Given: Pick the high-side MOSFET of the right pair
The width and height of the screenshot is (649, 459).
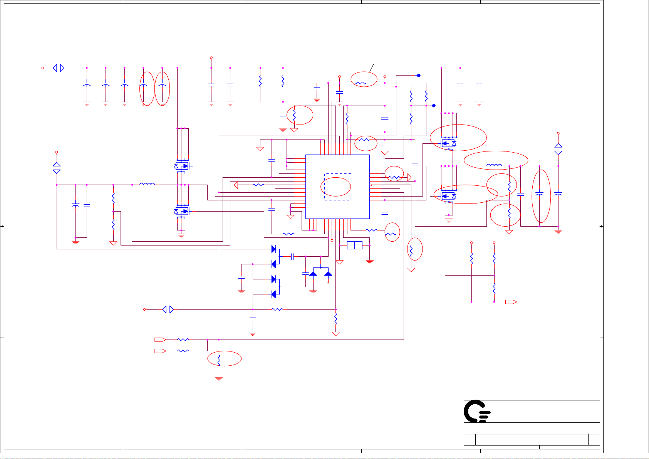Looking at the screenshot, I should coord(448,143).
